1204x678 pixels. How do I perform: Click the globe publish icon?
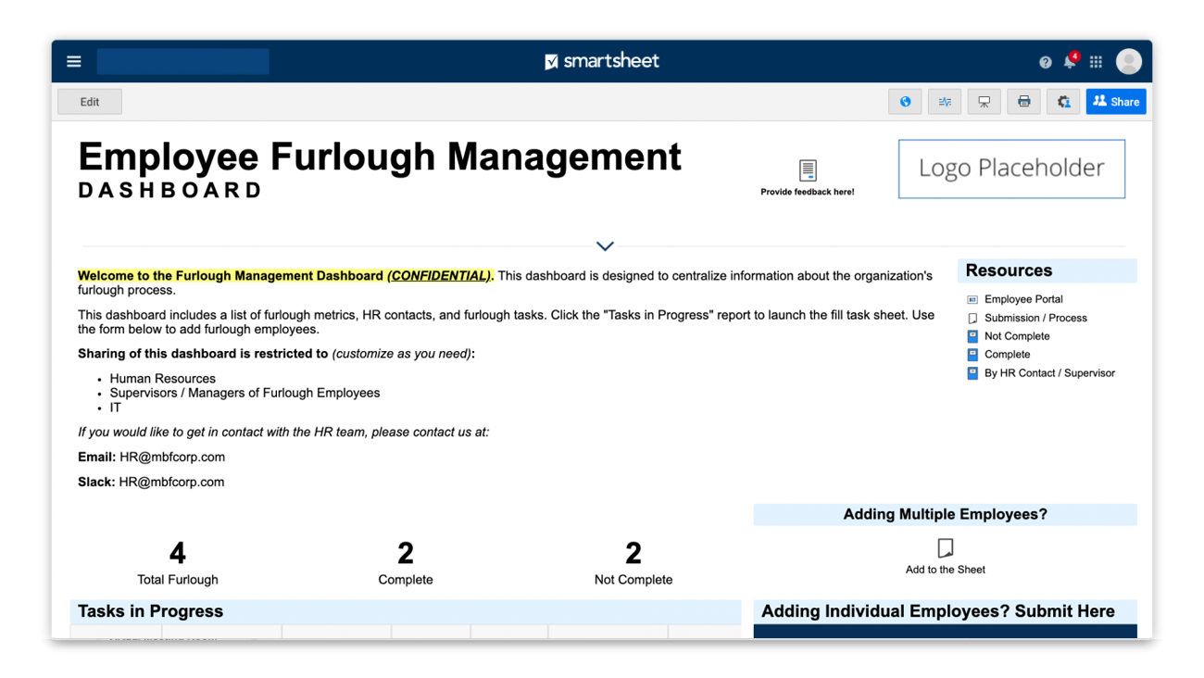pos(905,102)
